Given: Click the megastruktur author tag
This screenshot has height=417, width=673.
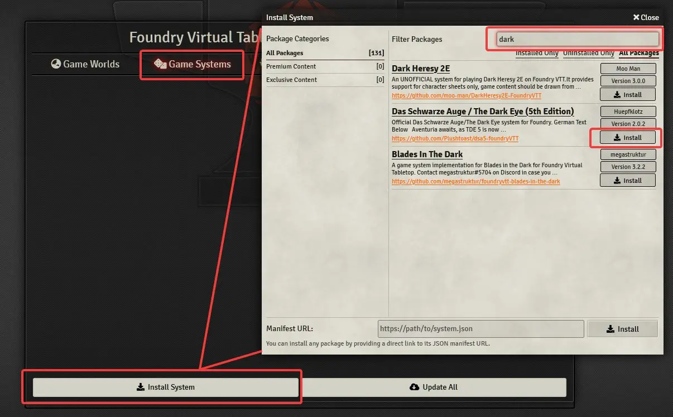Looking at the screenshot, I should pos(628,154).
